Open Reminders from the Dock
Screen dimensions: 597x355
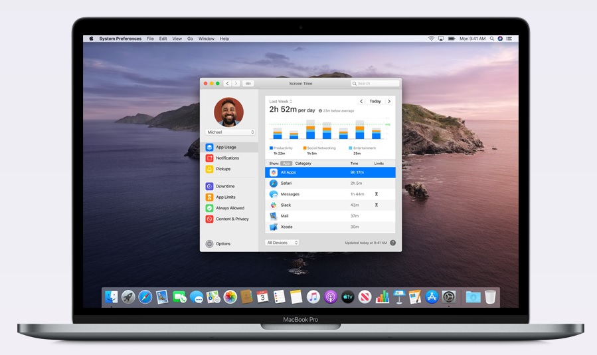tap(279, 296)
